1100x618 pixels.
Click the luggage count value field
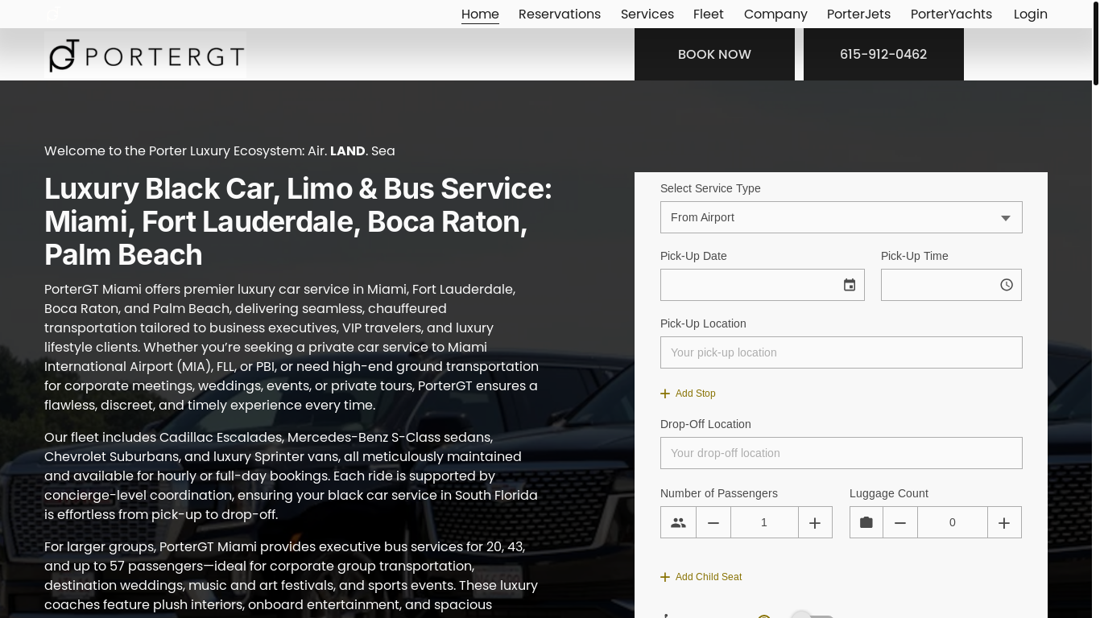[x=953, y=522]
